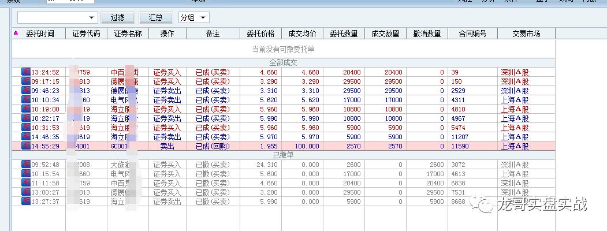
Task: Click the order icon for 14:55:29 row
Action: click(x=25, y=146)
